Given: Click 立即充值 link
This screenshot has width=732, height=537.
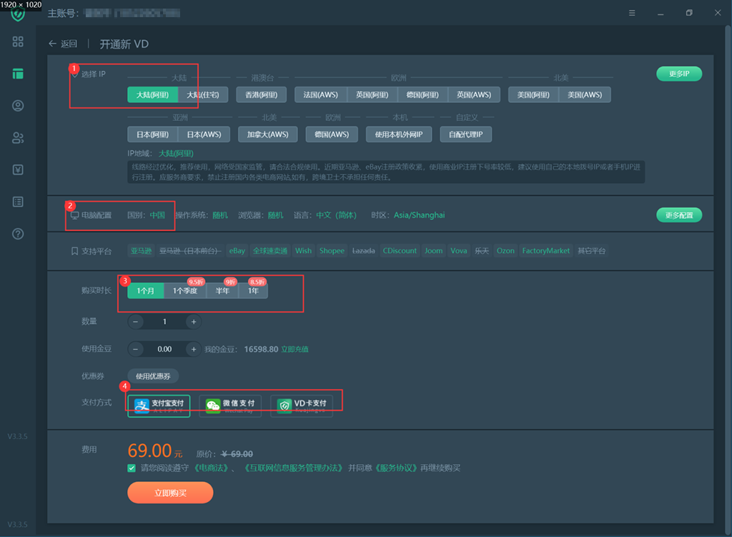Looking at the screenshot, I should [295, 349].
